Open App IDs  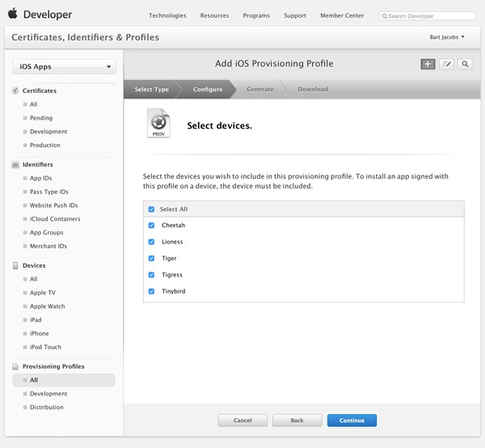(x=41, y=178)
